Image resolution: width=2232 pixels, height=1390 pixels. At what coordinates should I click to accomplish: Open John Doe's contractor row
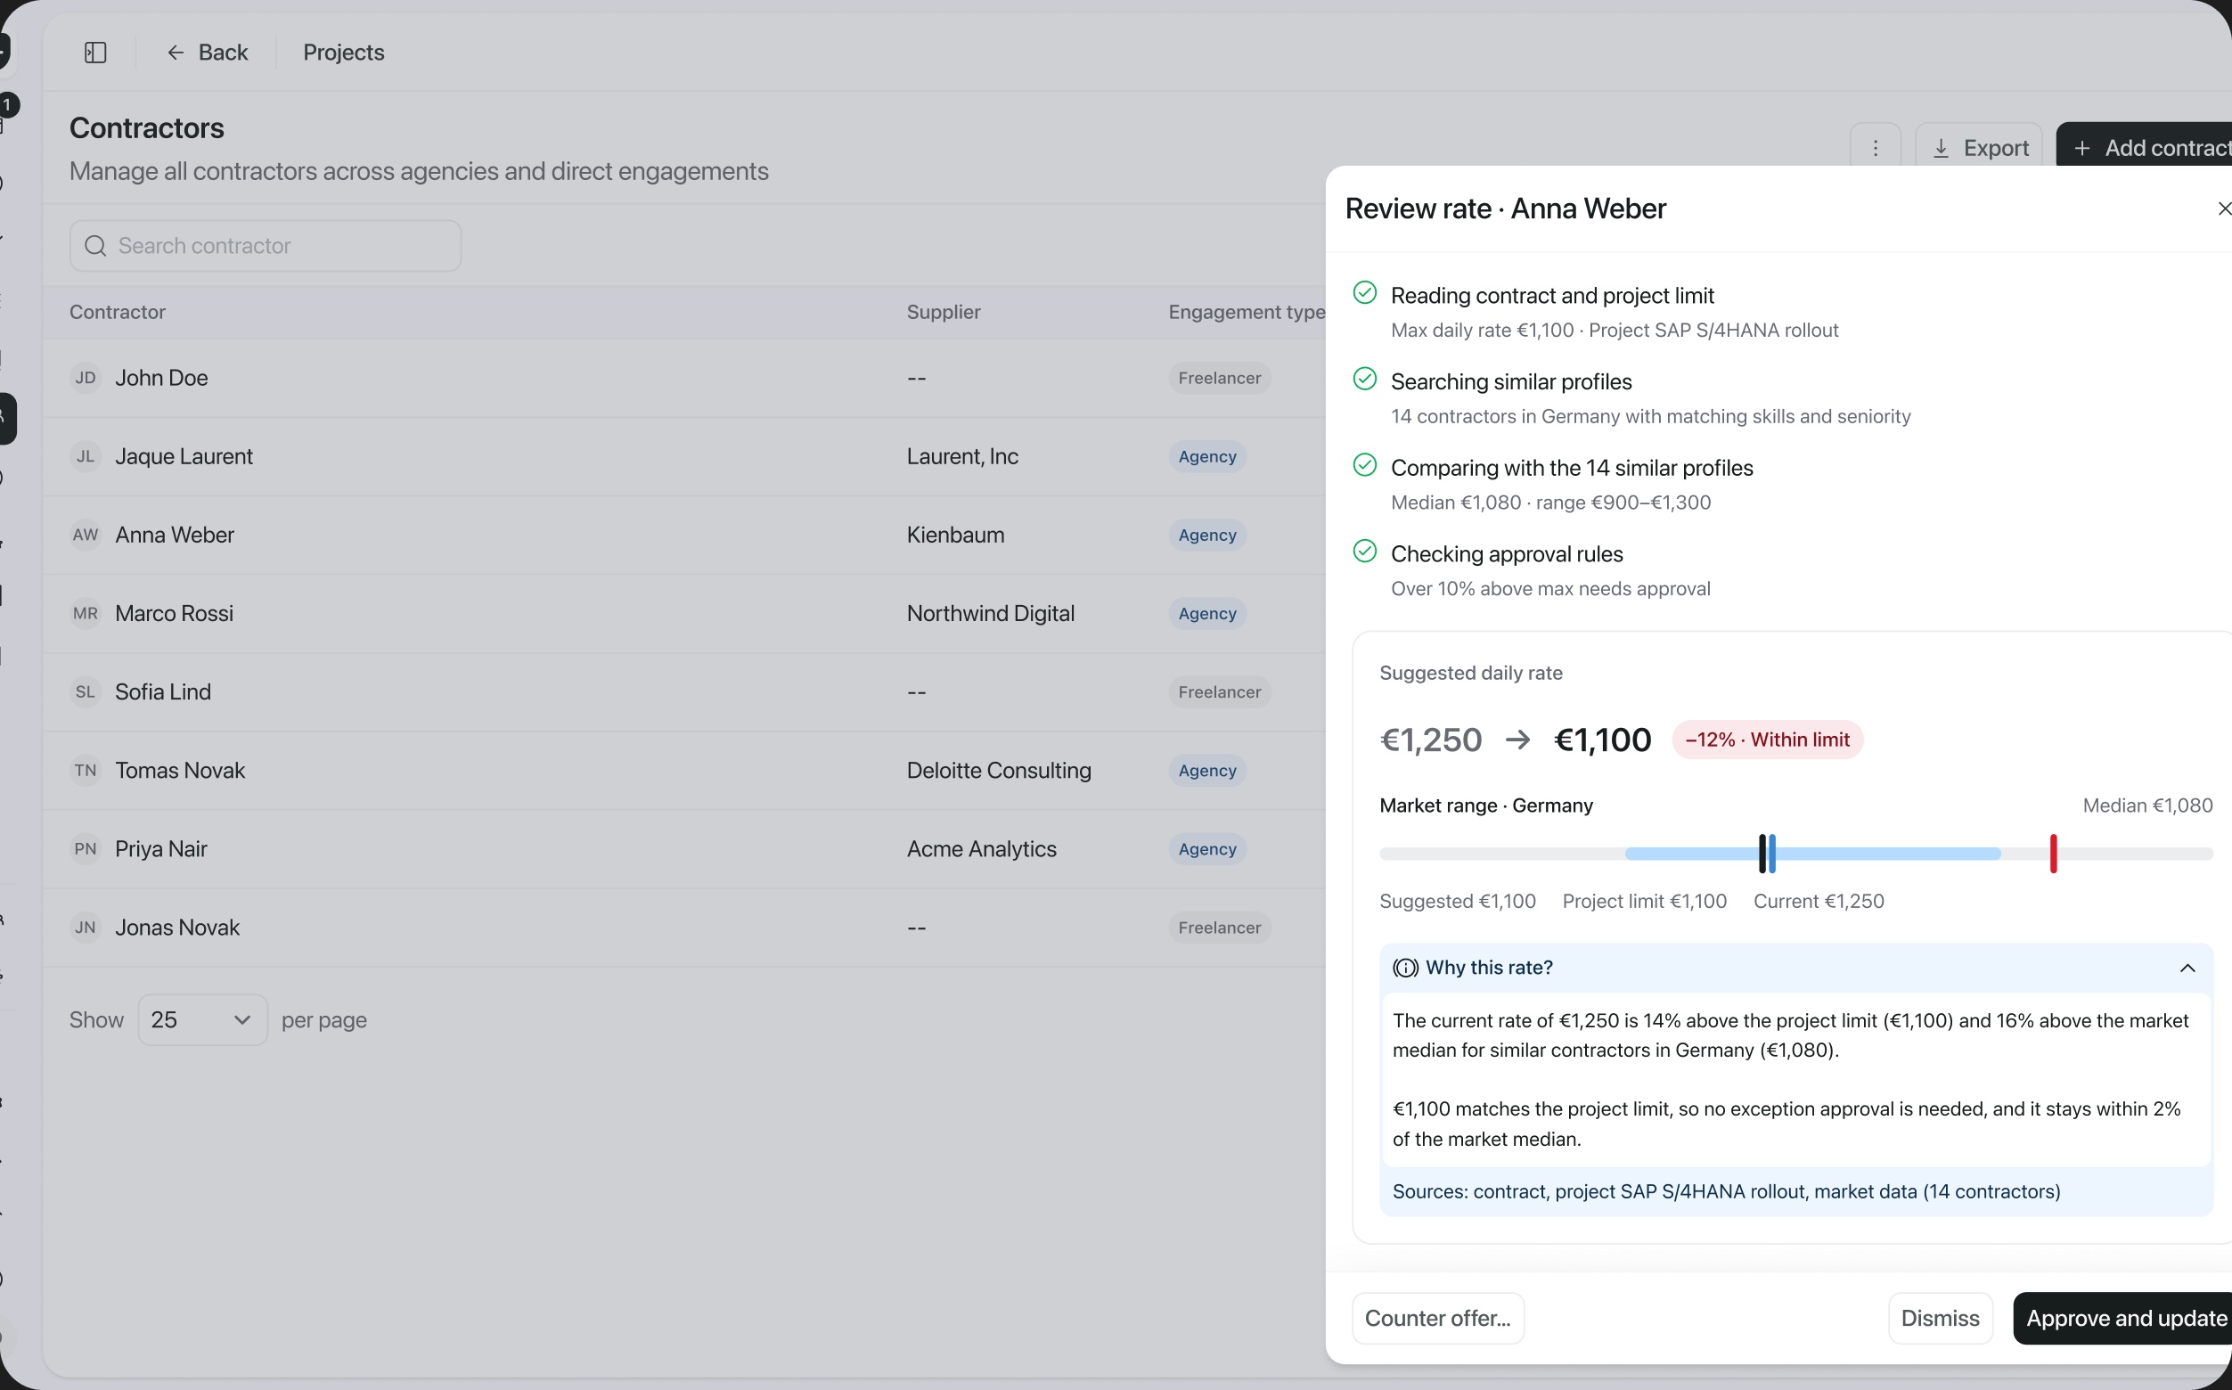[684, 378]
